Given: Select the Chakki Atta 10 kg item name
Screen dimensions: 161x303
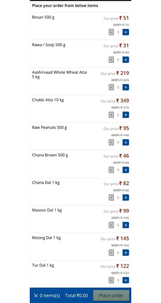Looking at the screenshot, I should pos(48,100).
